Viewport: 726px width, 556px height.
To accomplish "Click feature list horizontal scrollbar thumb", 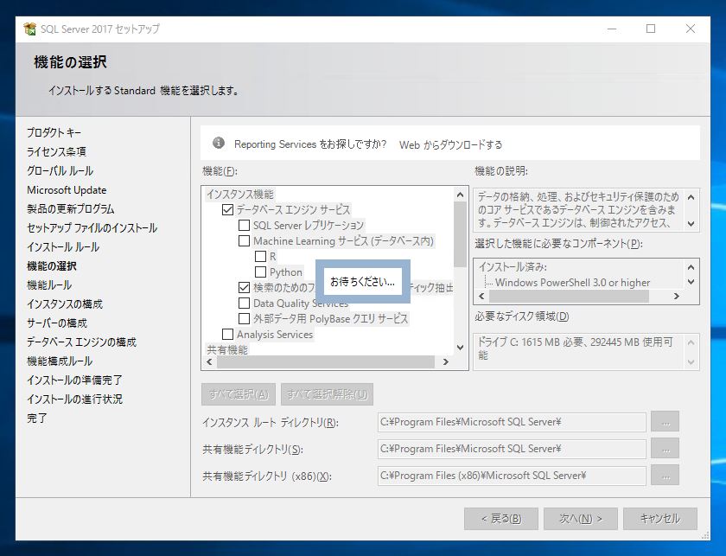I will pos(326,361).
